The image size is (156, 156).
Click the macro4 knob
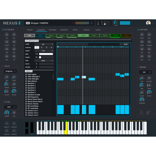tap(14, 131)
